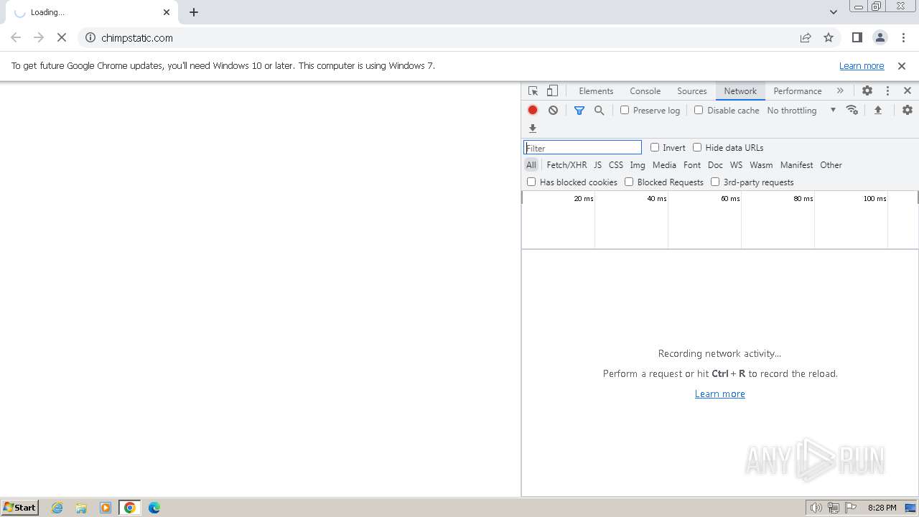Open the DevTools three-dot customize menu

(x=887, y=91)
